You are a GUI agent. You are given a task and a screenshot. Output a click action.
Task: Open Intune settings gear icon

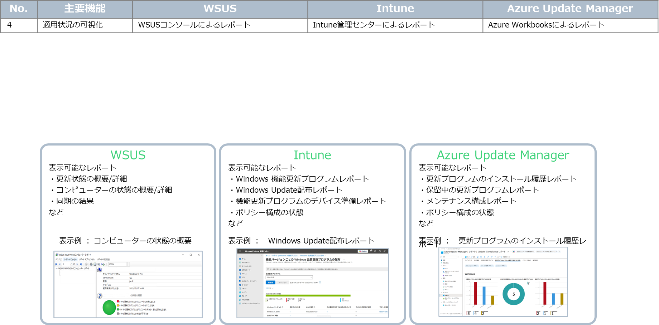click(375, 251)
